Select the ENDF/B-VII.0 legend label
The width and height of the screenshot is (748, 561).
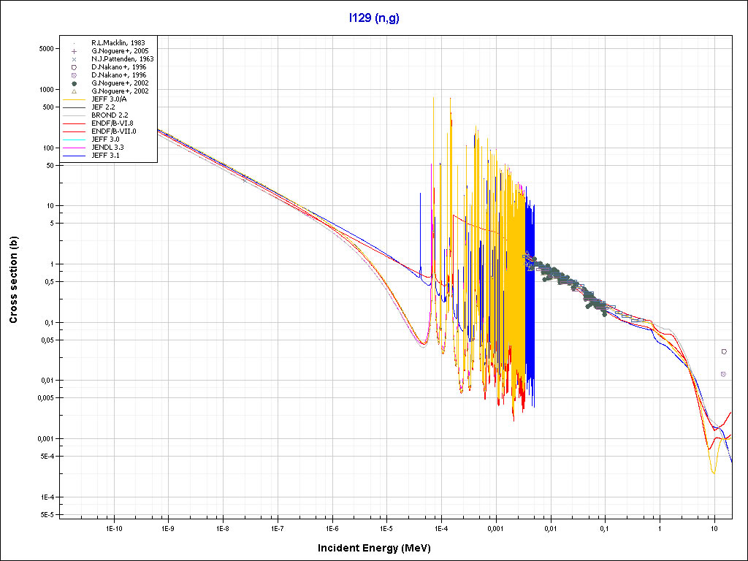coord(114,131)
